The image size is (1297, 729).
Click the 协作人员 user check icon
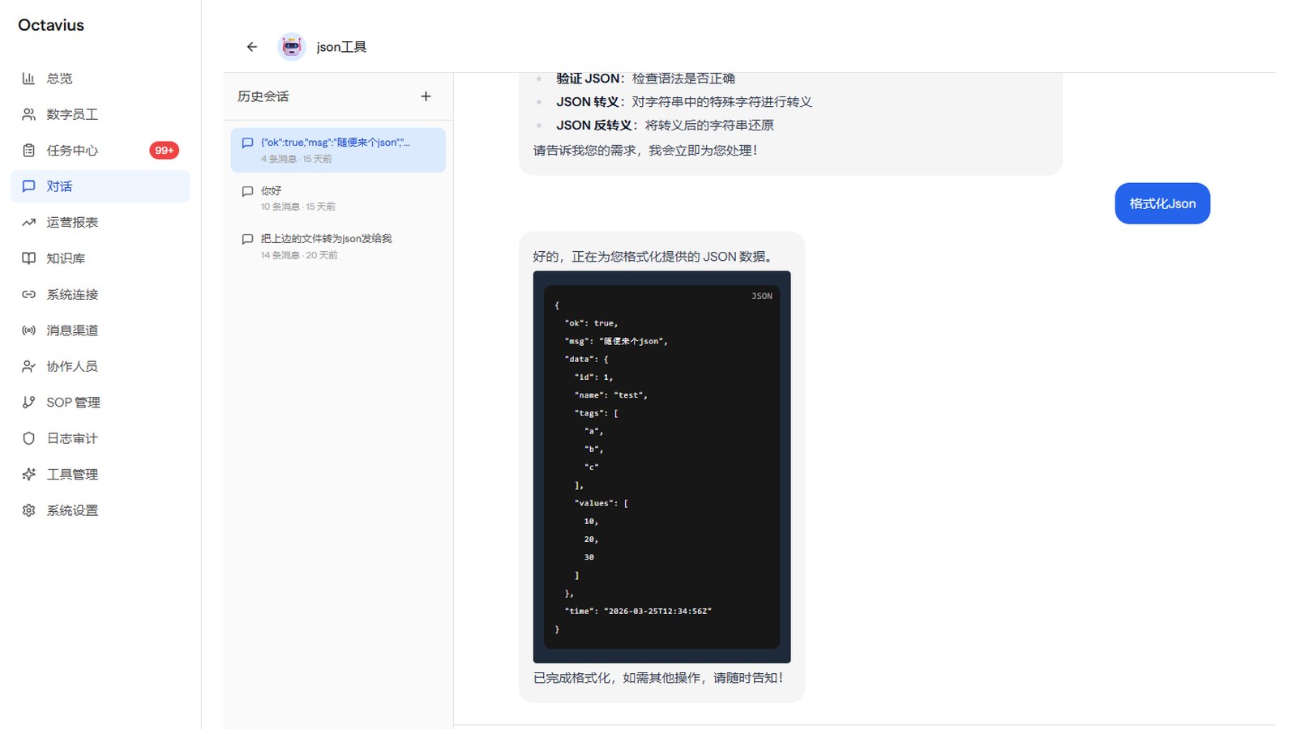pos(28,366)
